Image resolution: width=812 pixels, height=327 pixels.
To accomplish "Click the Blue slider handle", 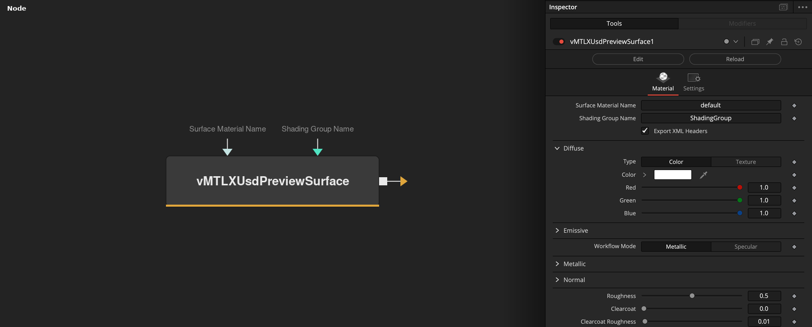I will click(x=739, y=213).
